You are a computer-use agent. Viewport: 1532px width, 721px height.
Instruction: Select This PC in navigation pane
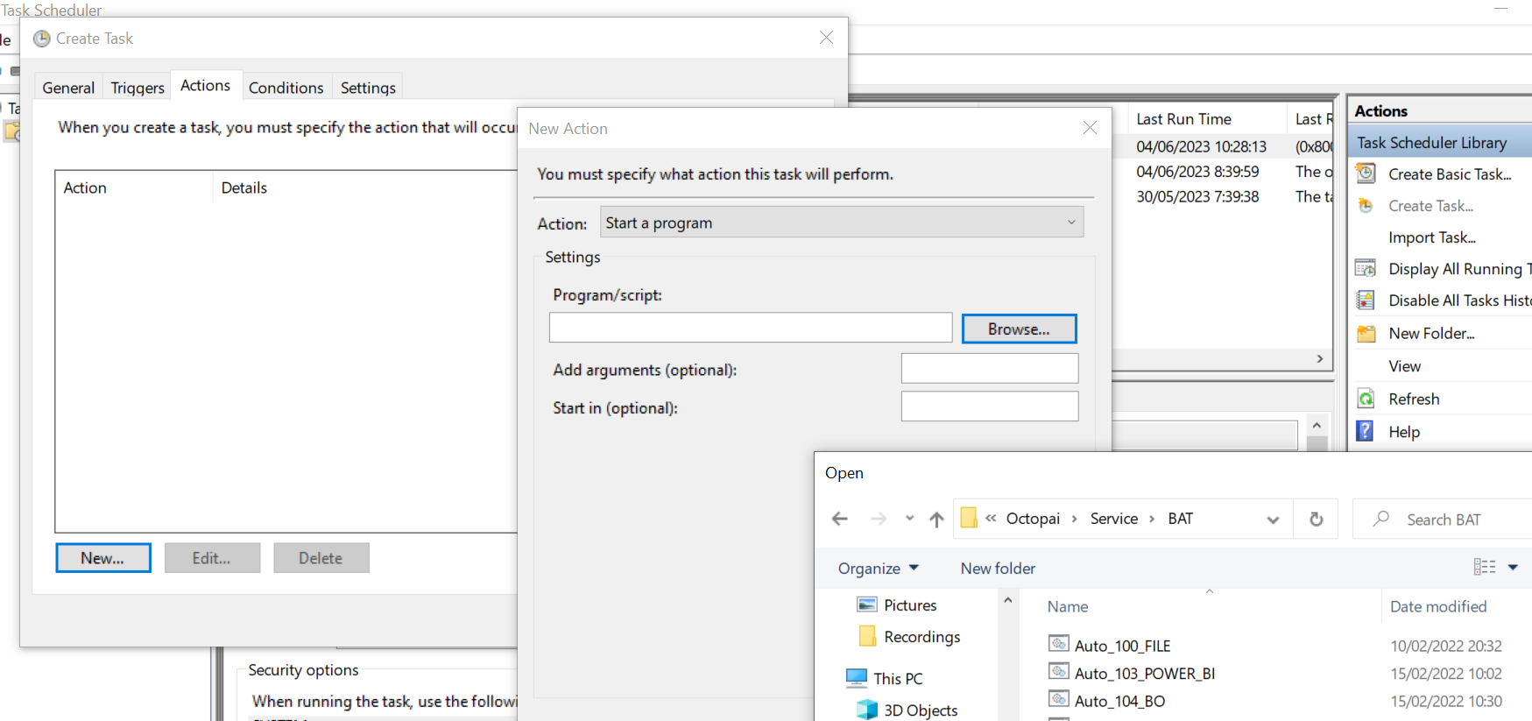pyautogui.click(x=897, y=679)
